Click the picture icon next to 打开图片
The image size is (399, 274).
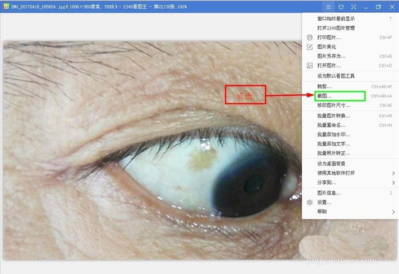click(x=309, y=65)
